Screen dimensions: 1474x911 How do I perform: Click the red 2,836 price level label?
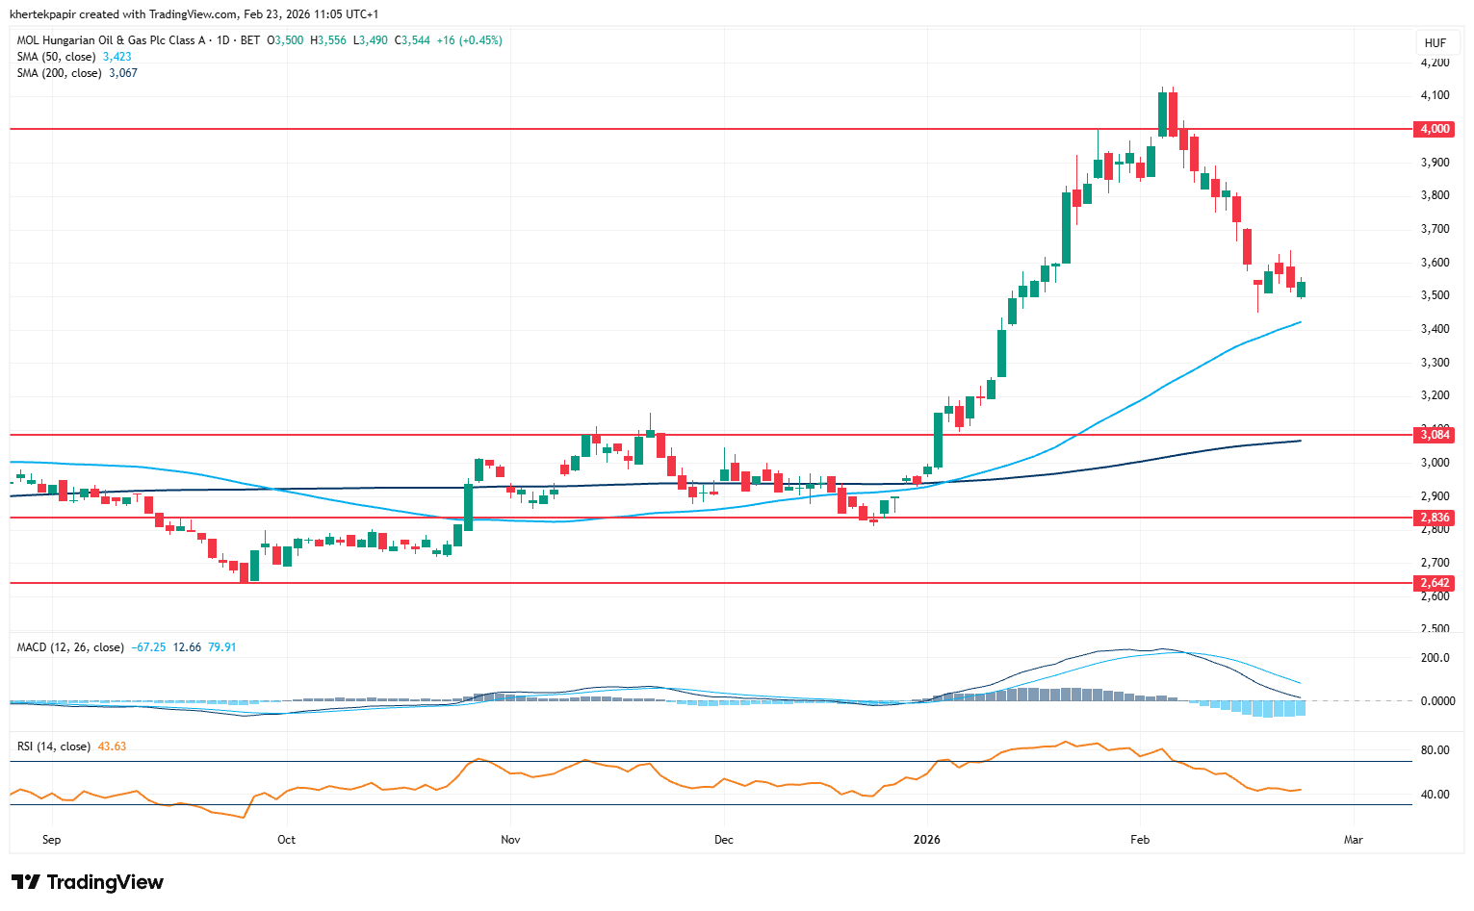coord(1434,518)
